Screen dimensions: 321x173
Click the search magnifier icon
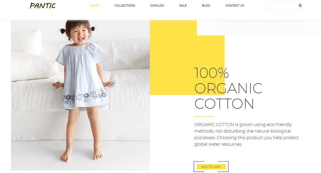[300, 6]
